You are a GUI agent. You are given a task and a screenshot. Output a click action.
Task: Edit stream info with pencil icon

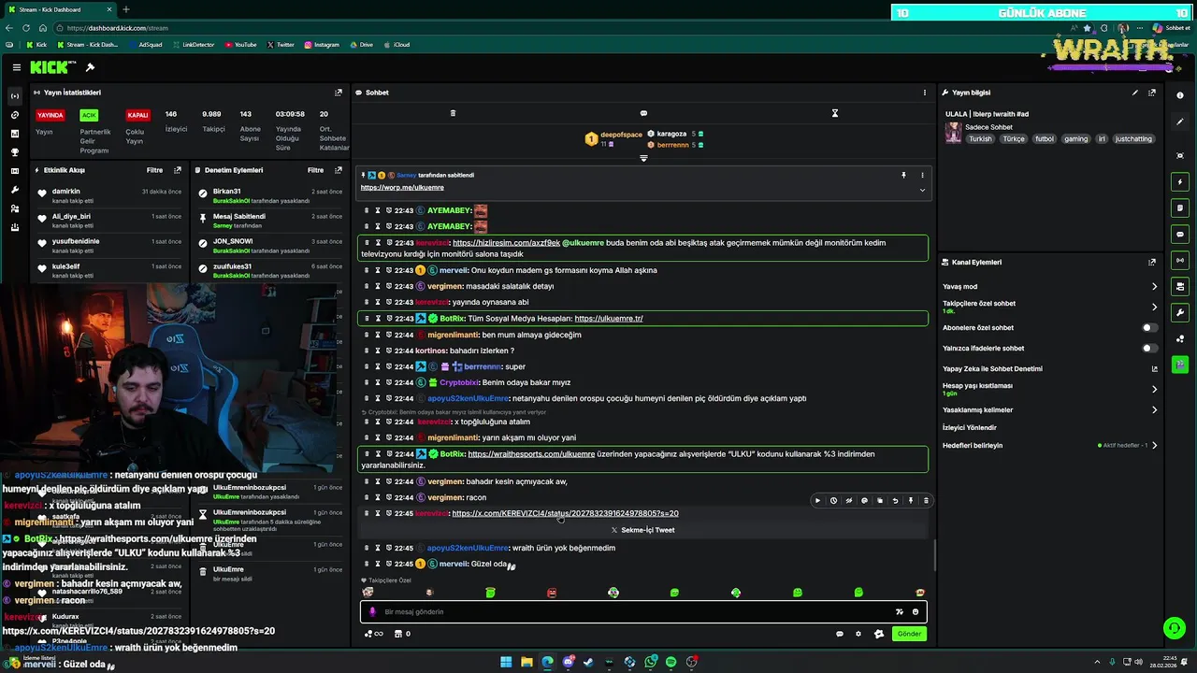coord(1135,93)
